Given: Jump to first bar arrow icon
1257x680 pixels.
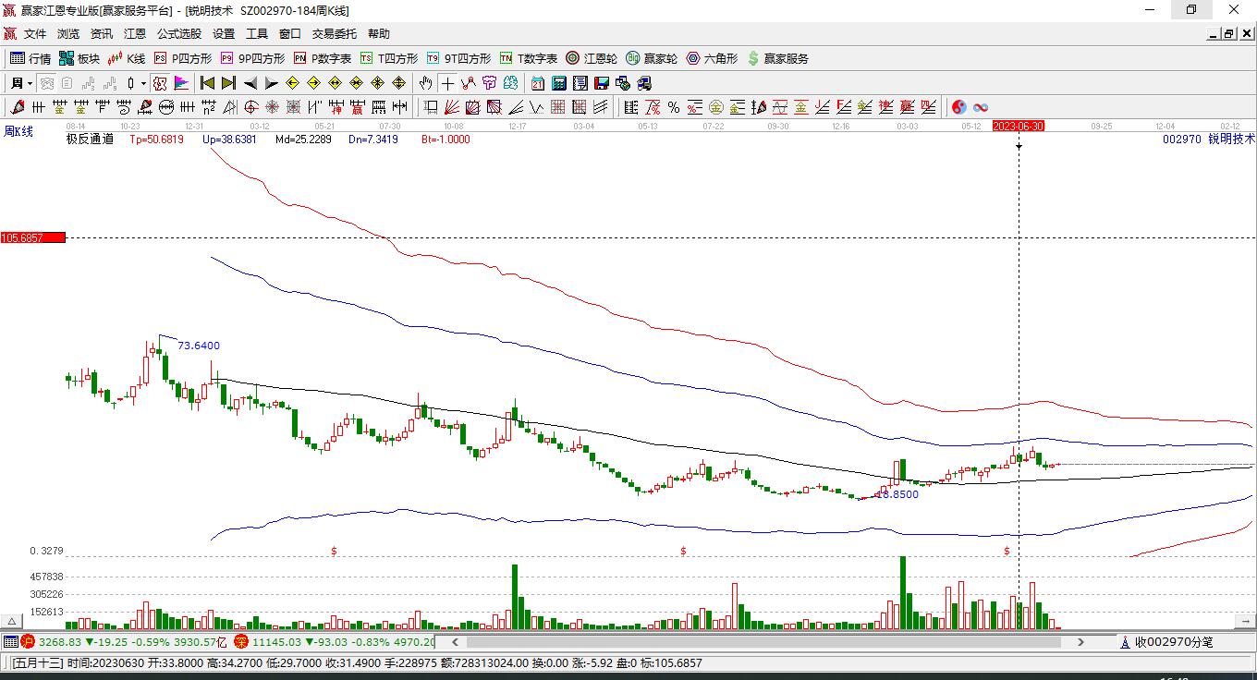Looking at the screenshot, I should point(207,83).
